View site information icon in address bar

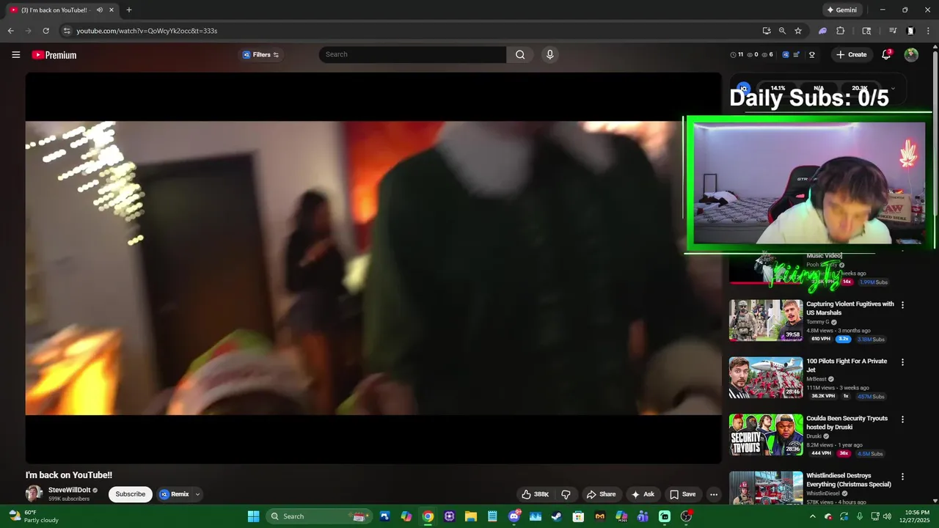tap(67, 31)
